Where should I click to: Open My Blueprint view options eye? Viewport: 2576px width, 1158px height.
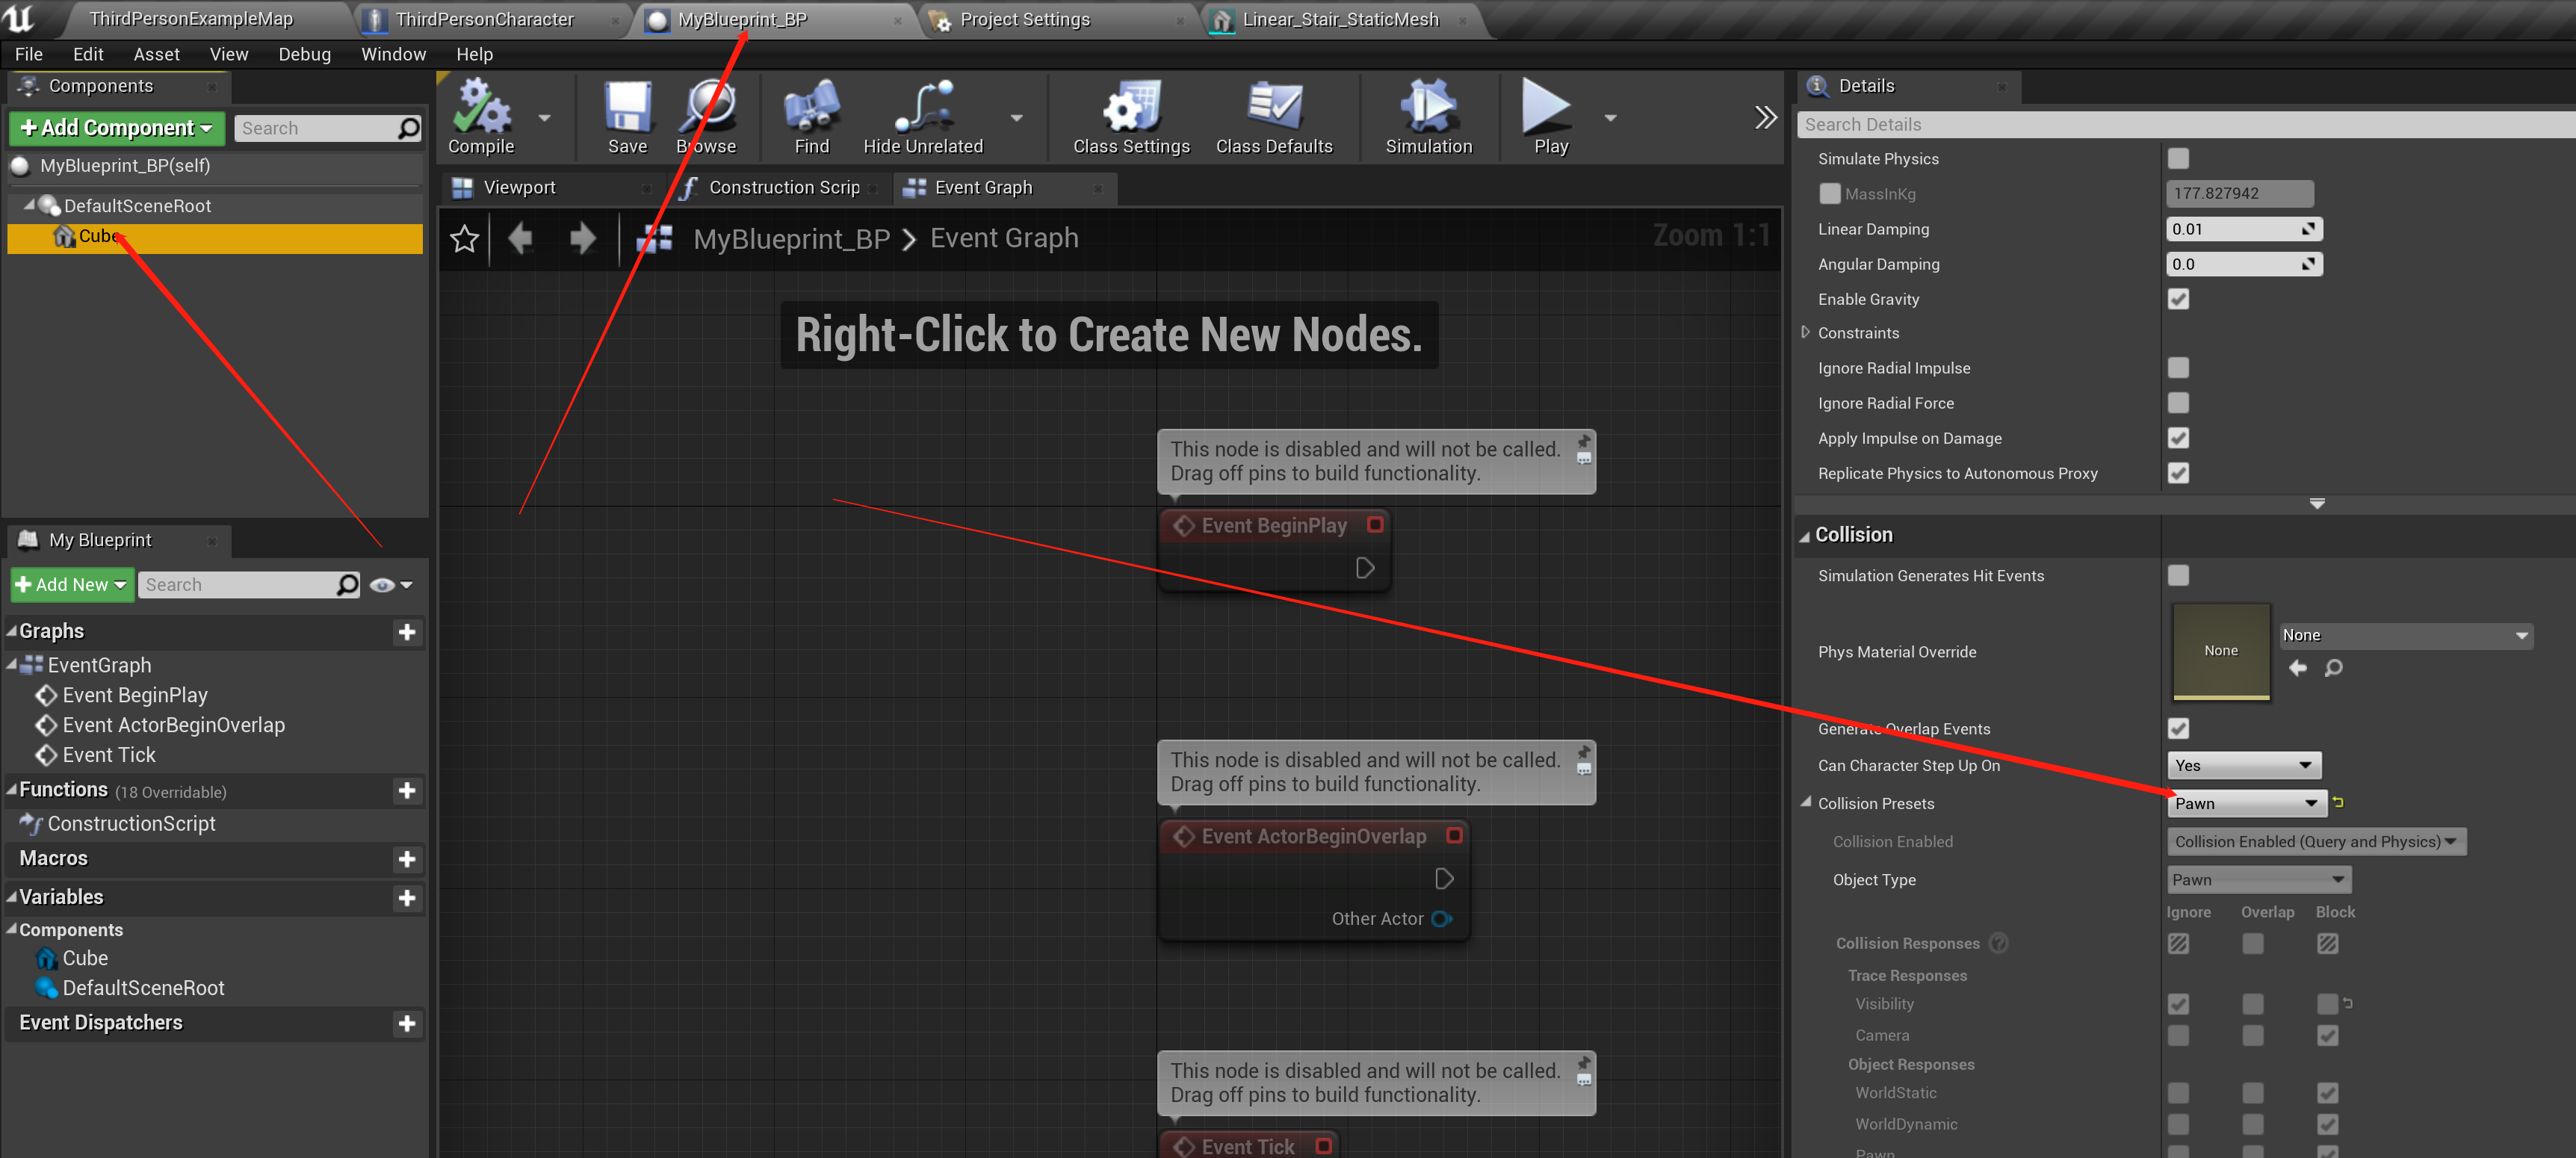(391, 585)
